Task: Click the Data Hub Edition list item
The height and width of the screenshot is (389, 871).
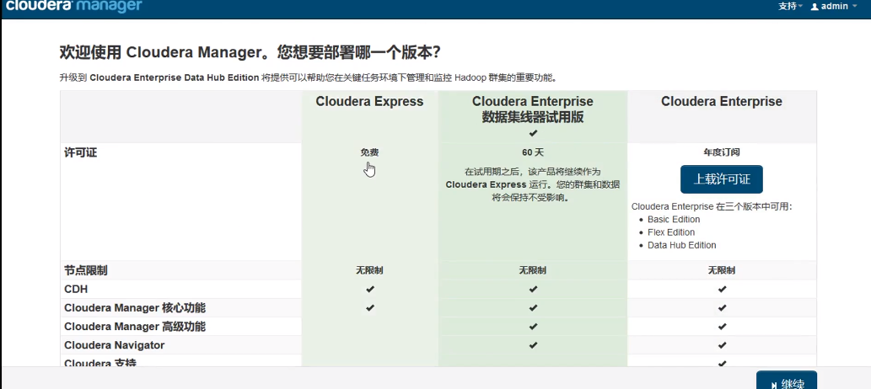Action: point(681,245)
